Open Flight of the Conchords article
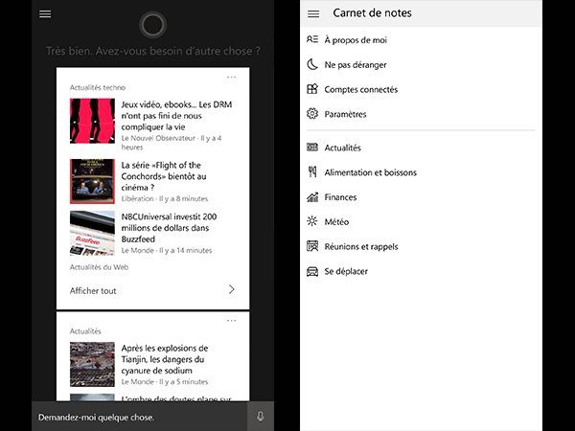The width and height of the screenshot is (575, 431). [164, 176]
